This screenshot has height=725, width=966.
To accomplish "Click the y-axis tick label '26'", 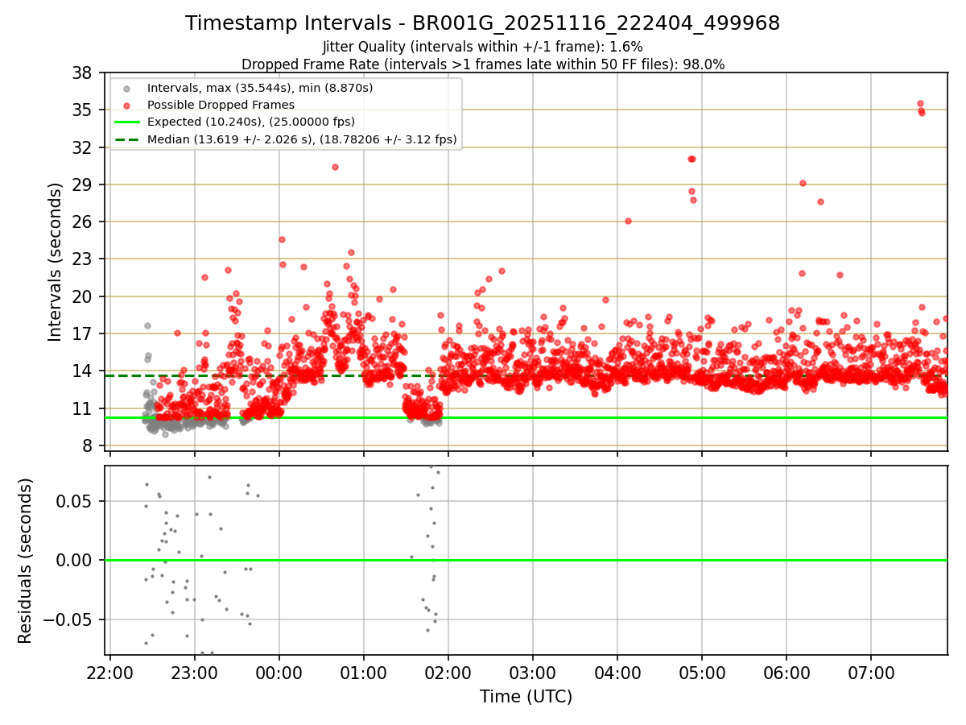I will [x=82, y=222].
